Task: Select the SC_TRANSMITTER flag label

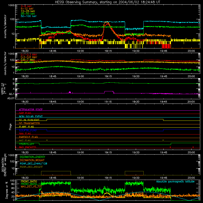Action: [x=29, y=123]
